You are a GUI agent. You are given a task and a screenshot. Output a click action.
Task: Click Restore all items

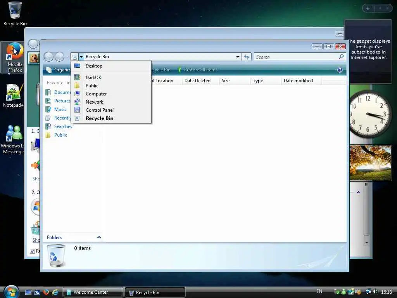click(197, 70)
